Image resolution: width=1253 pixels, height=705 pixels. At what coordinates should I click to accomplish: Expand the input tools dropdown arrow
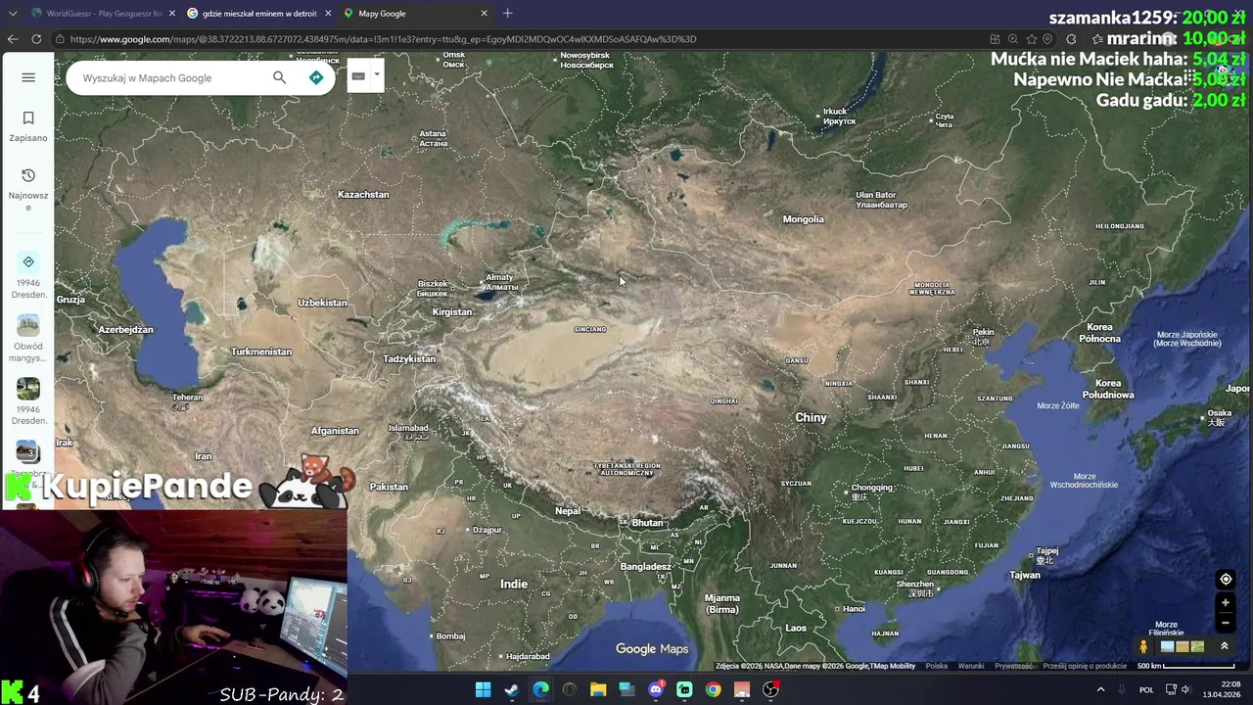pos(376,75)
